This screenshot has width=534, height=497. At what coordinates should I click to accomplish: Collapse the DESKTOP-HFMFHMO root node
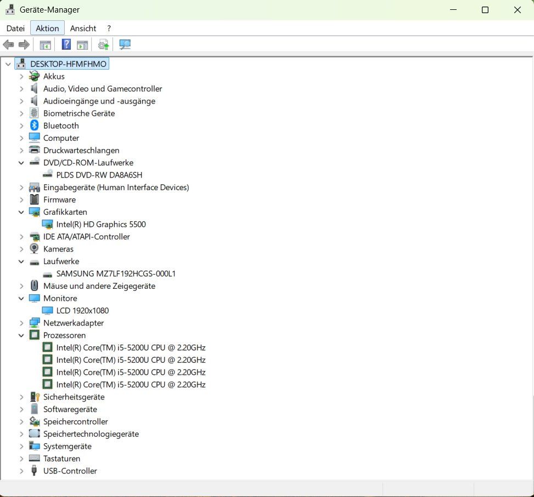point(8,64)
